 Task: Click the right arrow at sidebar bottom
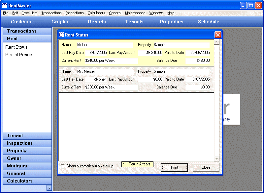pos(49,187)
